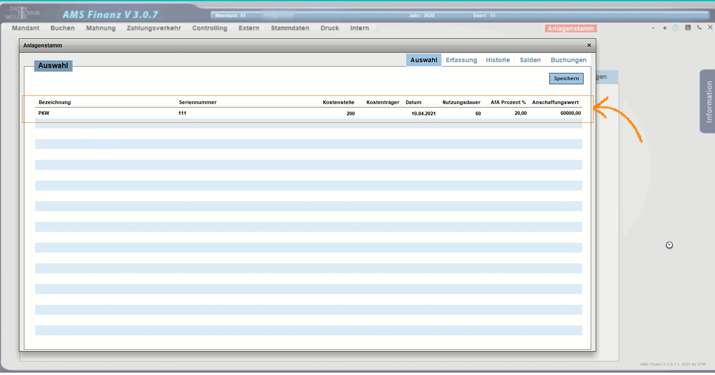The width and height of the screenshot is (715, 375).
Task: Open the Information side panel
Action: (x=708, y=101)
